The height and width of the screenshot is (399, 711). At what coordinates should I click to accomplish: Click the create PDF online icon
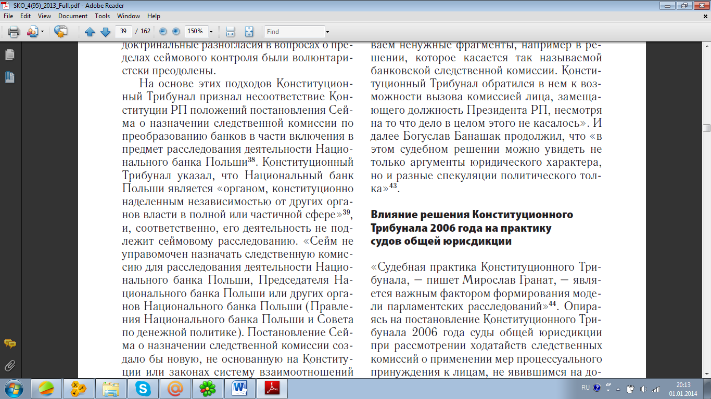pyautogui.click(x=61, y=32)
